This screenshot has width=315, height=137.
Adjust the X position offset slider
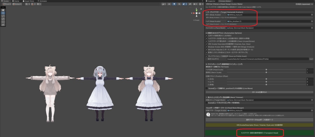(266, 79)
